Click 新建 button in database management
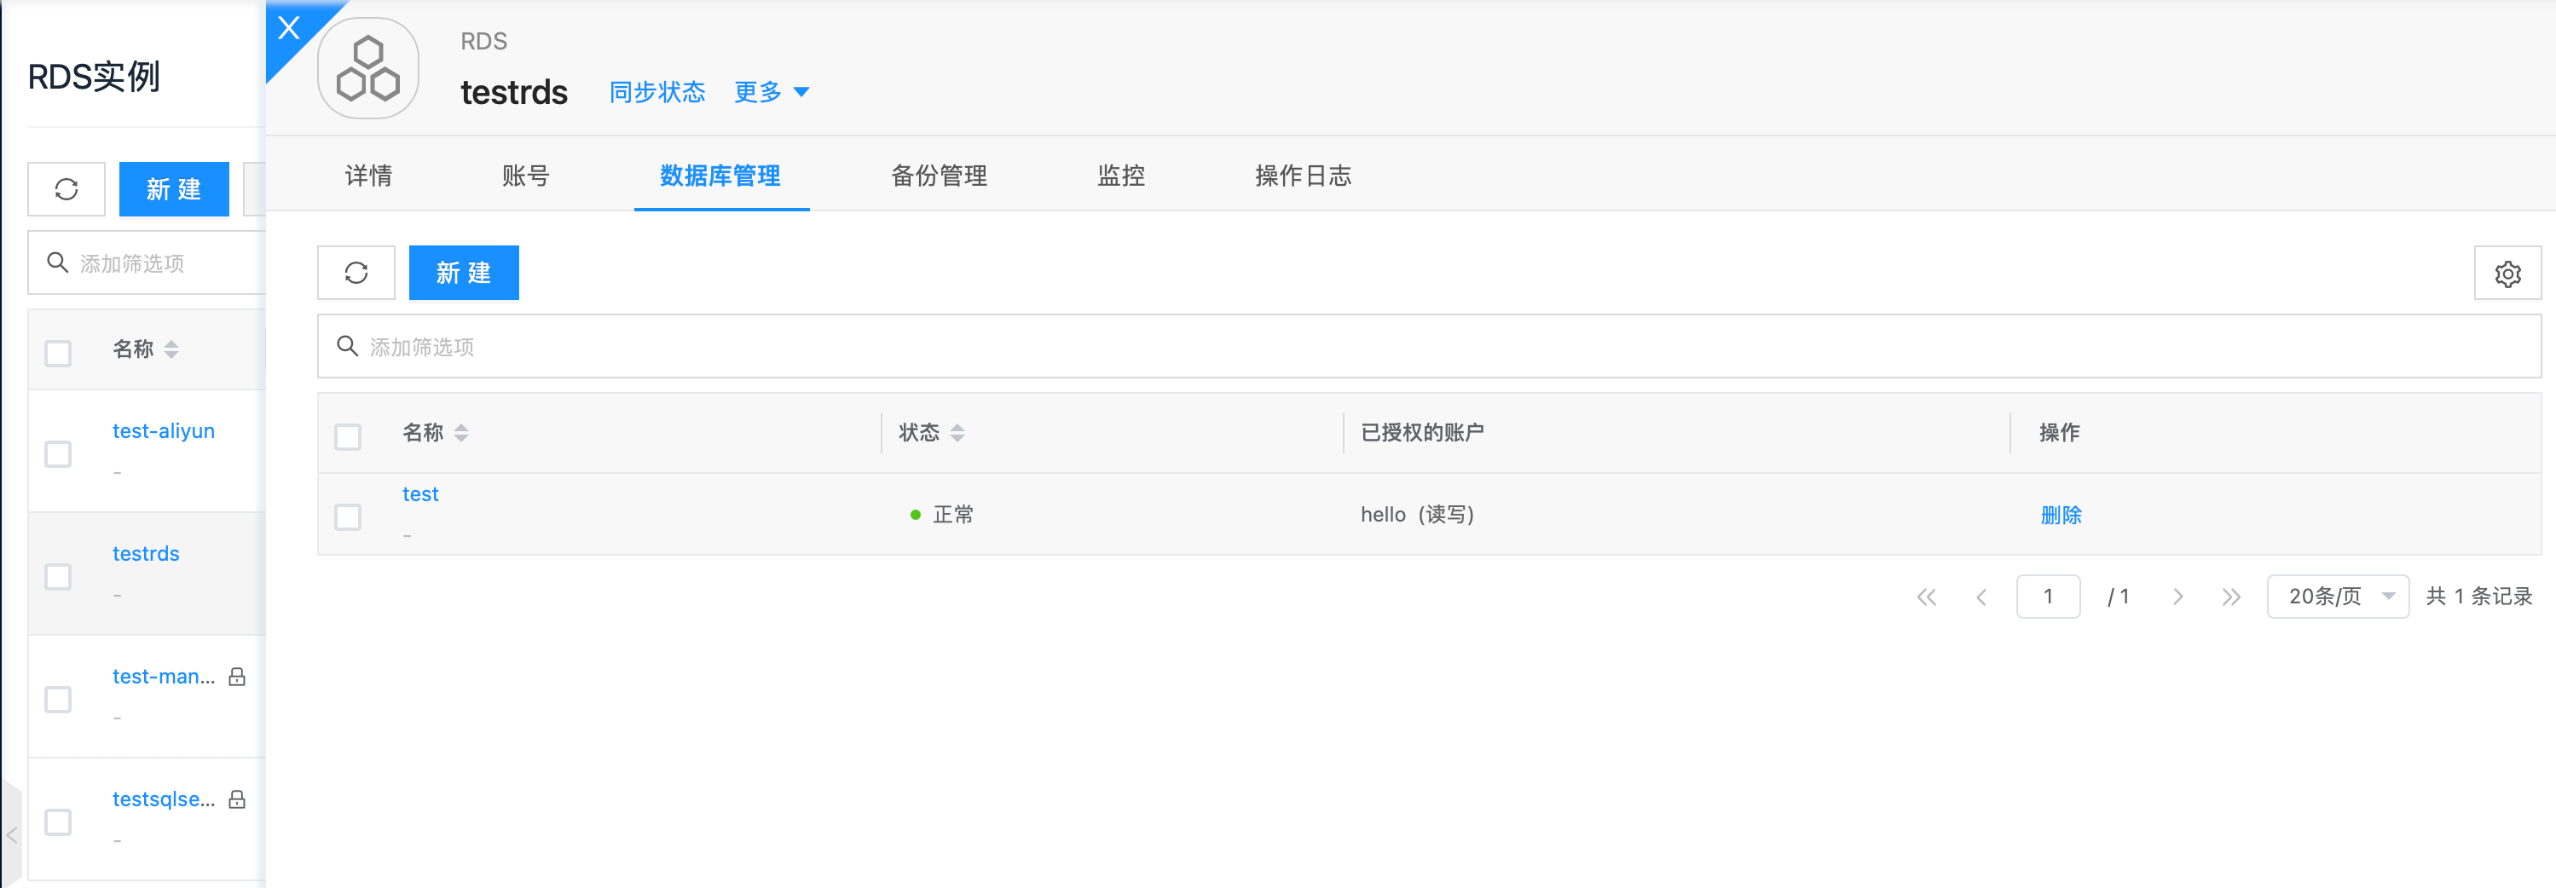 (464, 273)
